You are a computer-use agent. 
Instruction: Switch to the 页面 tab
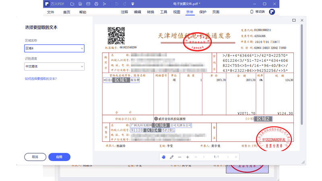(x=216, y=12)
